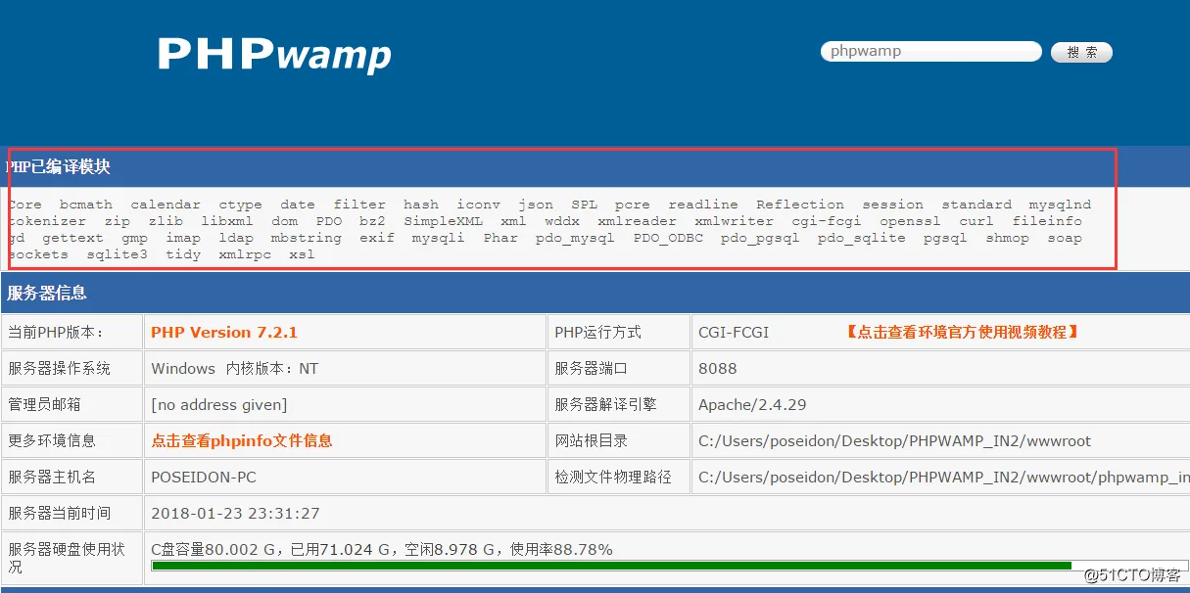The image size is (1190, 593).
Task: Click the imap module name
Action: point(183,238)
